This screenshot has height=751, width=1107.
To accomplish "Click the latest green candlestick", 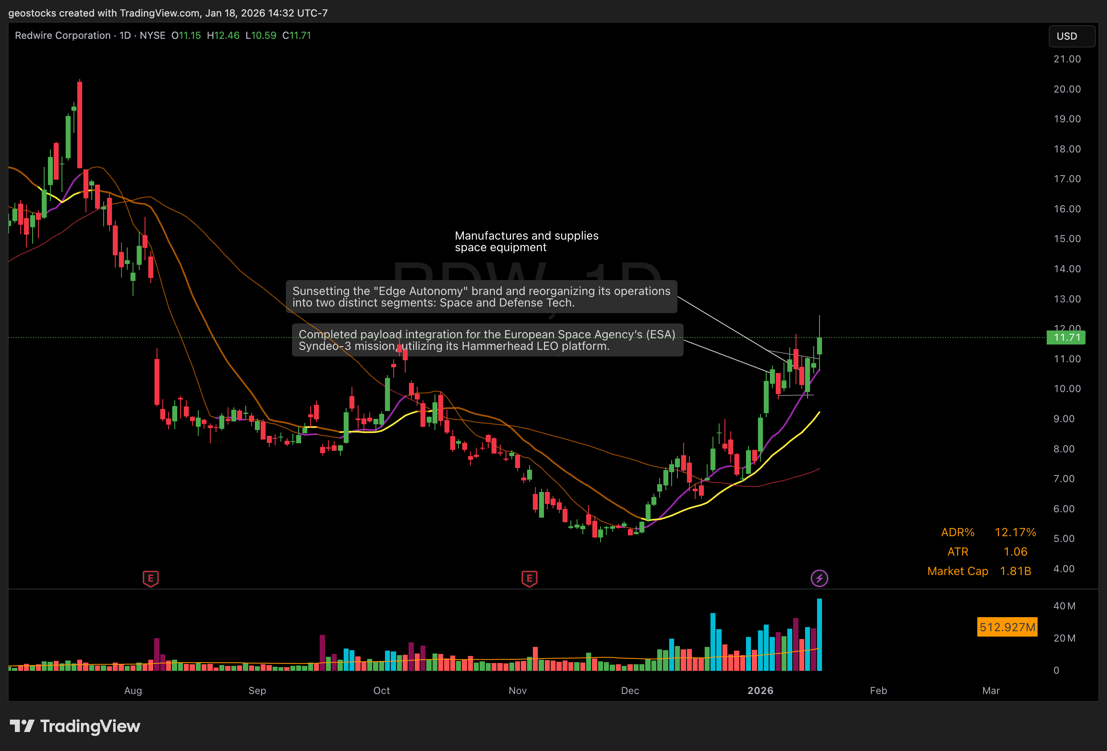I will (819, 346).
